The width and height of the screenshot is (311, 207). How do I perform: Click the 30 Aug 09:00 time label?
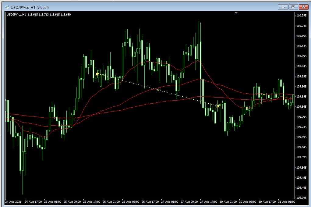(247, 202)
